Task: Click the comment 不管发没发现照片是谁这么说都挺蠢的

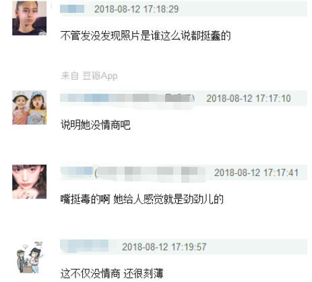Action: click(x=146, y=36)
